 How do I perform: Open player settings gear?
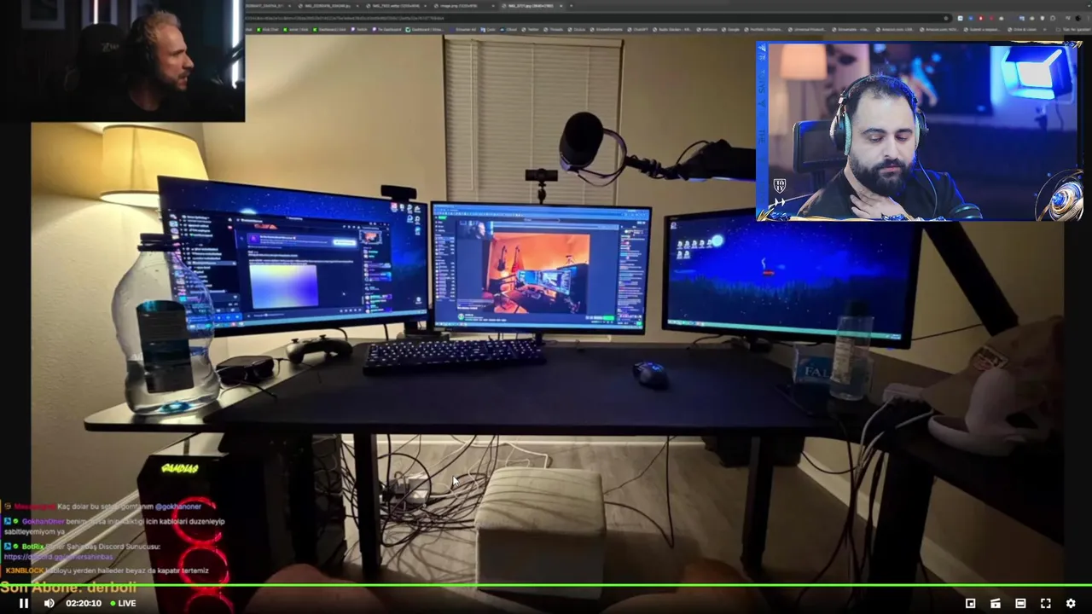tap(1071, 603)
